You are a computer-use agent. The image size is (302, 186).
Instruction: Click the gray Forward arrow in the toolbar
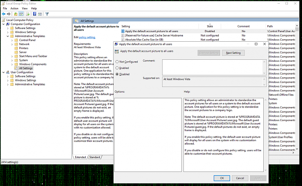[x=9, y=14]
